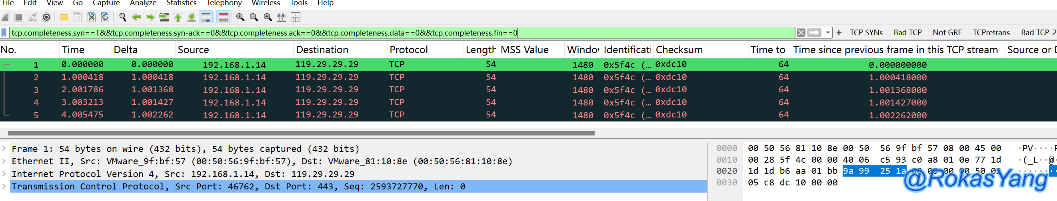Clear the display filter with X button
This screenshot has height=201, width=1057.
click(x=801, y=32)
